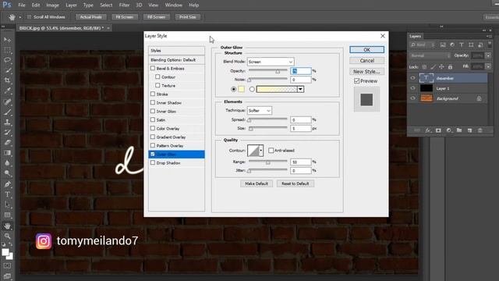Click Reset to Default button

pyautogui.click(x=295, y=183)
